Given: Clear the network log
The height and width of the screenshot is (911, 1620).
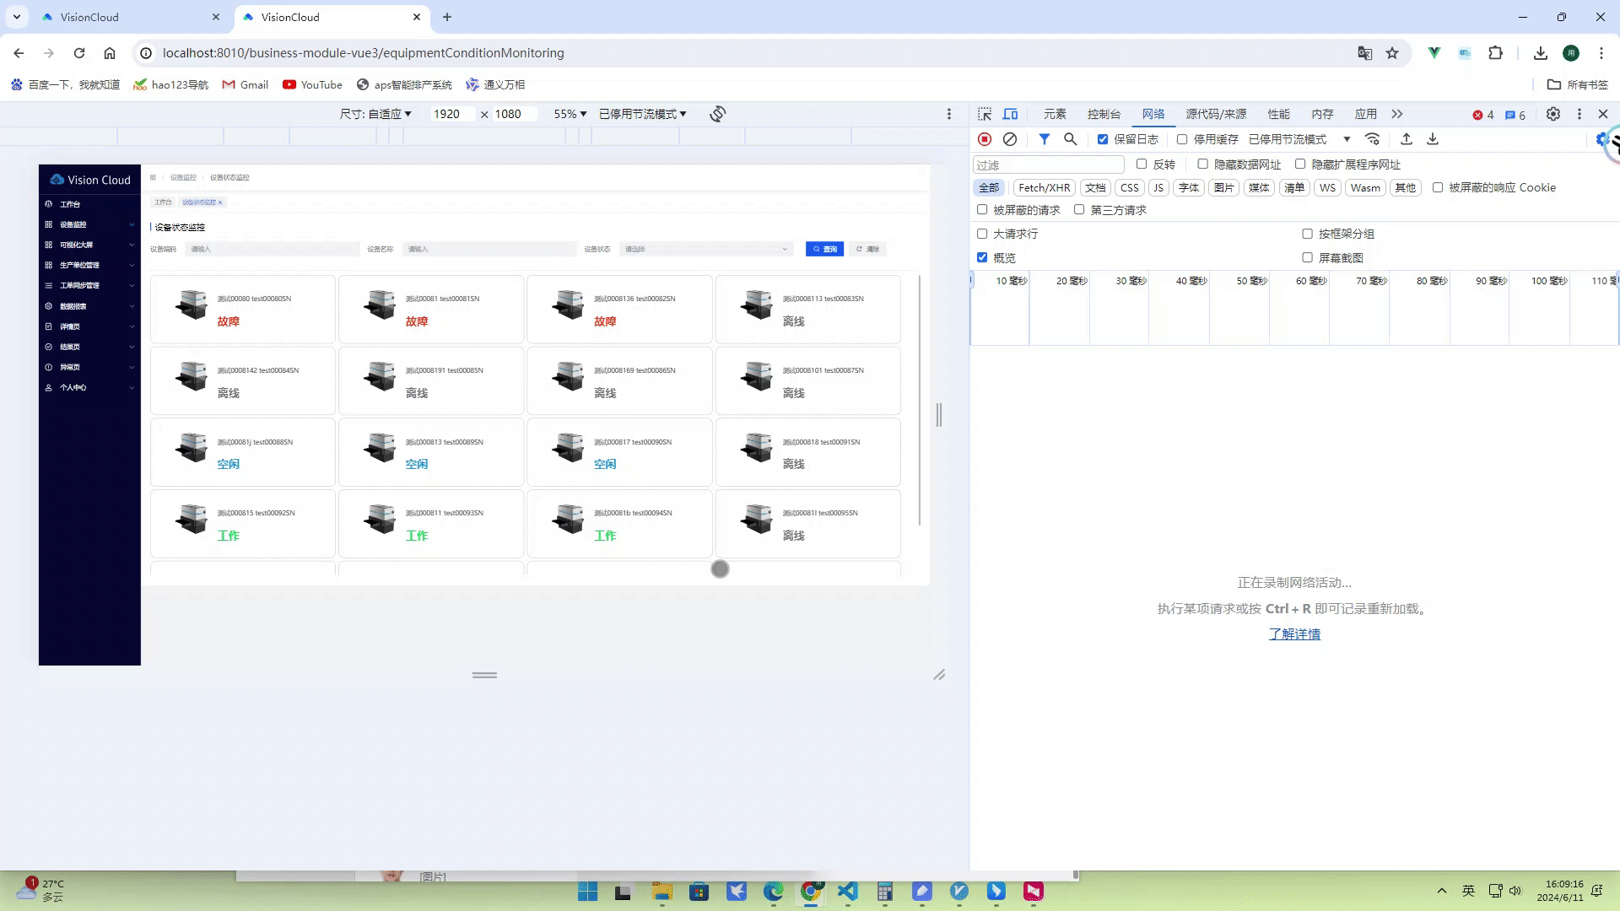Looking at the screenshot, I should pyautogui.click(x=1010, y=139).
